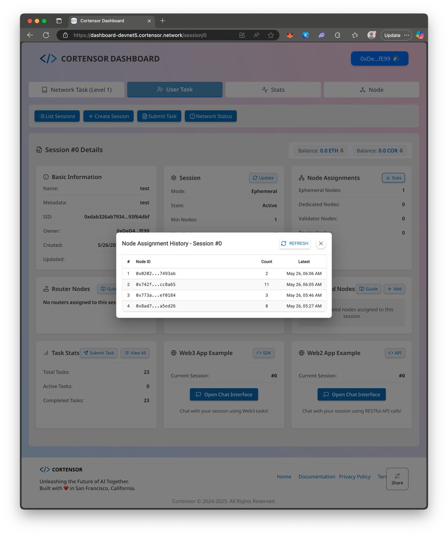Click the Session gear icon

pyautogui.click(x=173, y=178)
